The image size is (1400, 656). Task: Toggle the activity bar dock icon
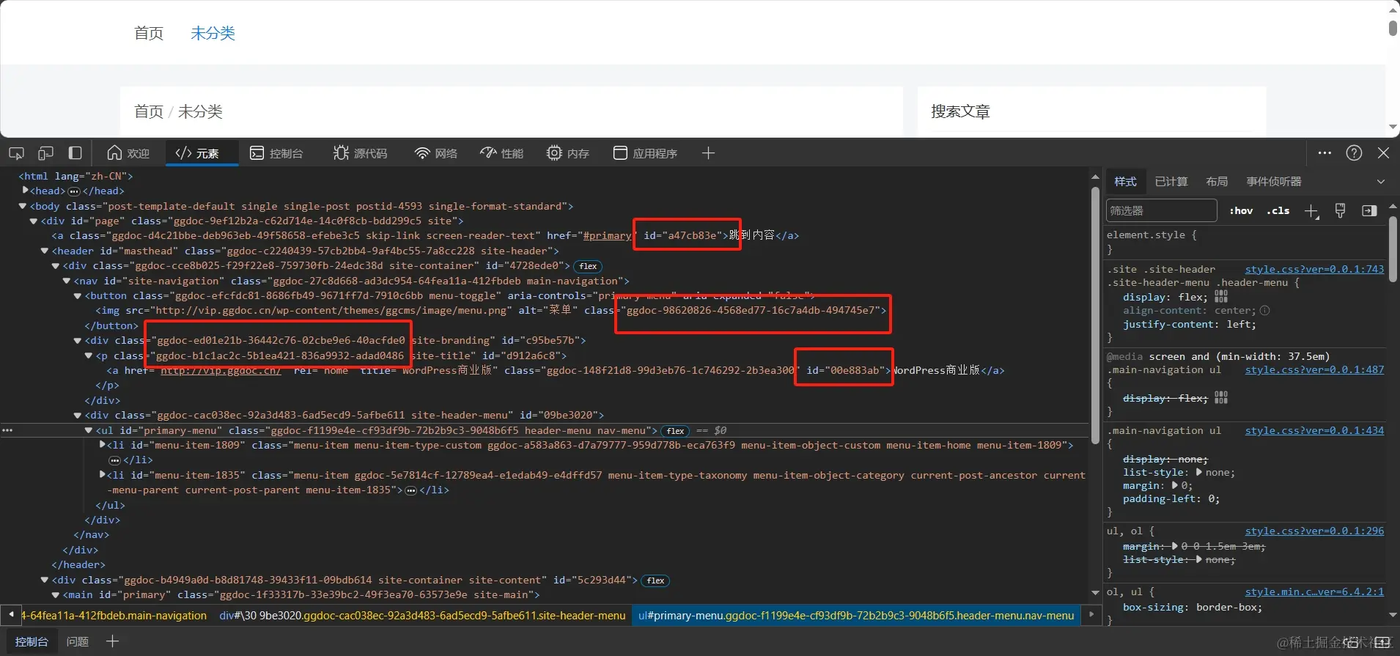[75, 153]
